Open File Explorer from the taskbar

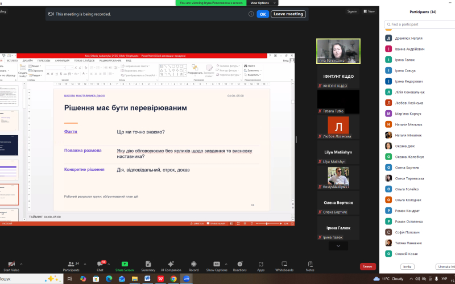click(x=135, y=279)
